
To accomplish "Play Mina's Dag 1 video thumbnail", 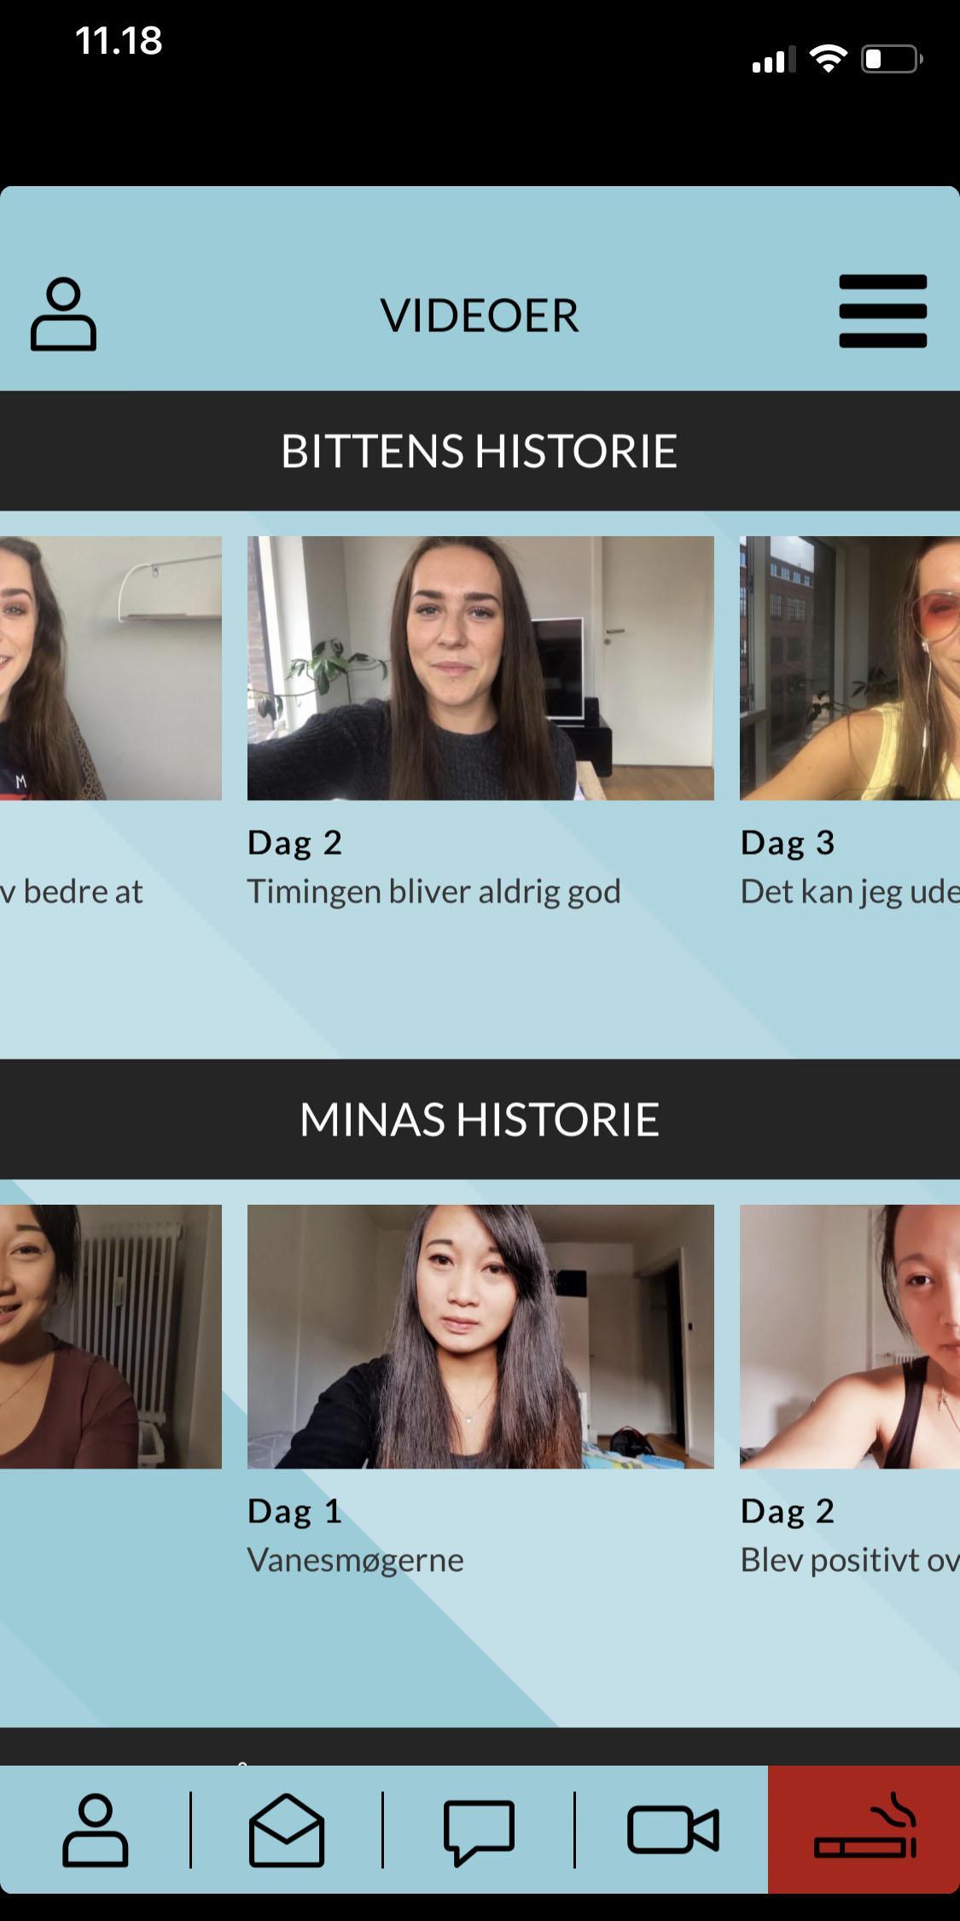I will [480, 1336].
